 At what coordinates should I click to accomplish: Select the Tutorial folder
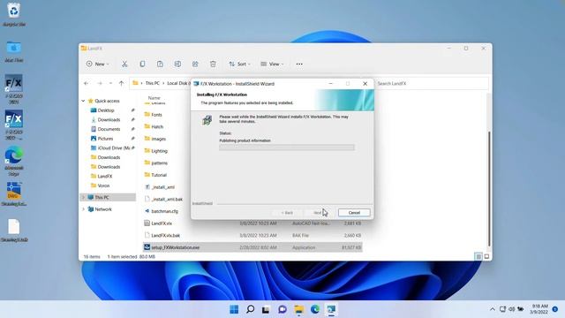click(x=159, y=175)
